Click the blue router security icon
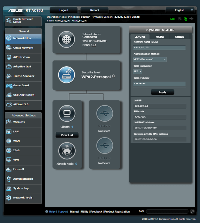 coord(66,75)
